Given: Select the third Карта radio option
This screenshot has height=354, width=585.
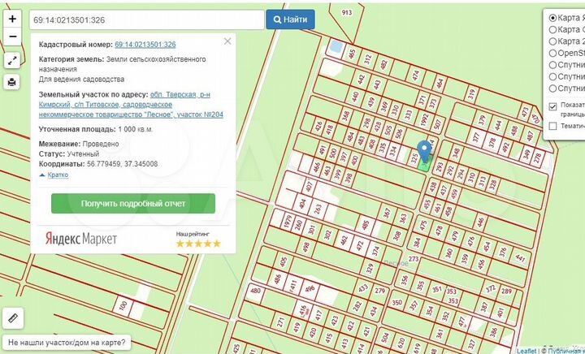Looking at the screenshot, I should click(x=553, y=41).
